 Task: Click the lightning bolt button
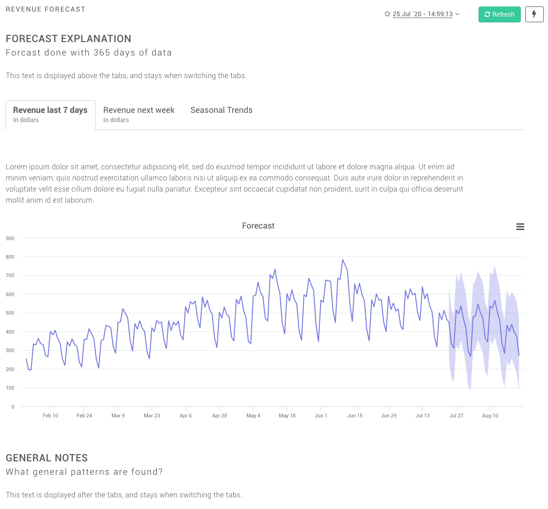534,14
